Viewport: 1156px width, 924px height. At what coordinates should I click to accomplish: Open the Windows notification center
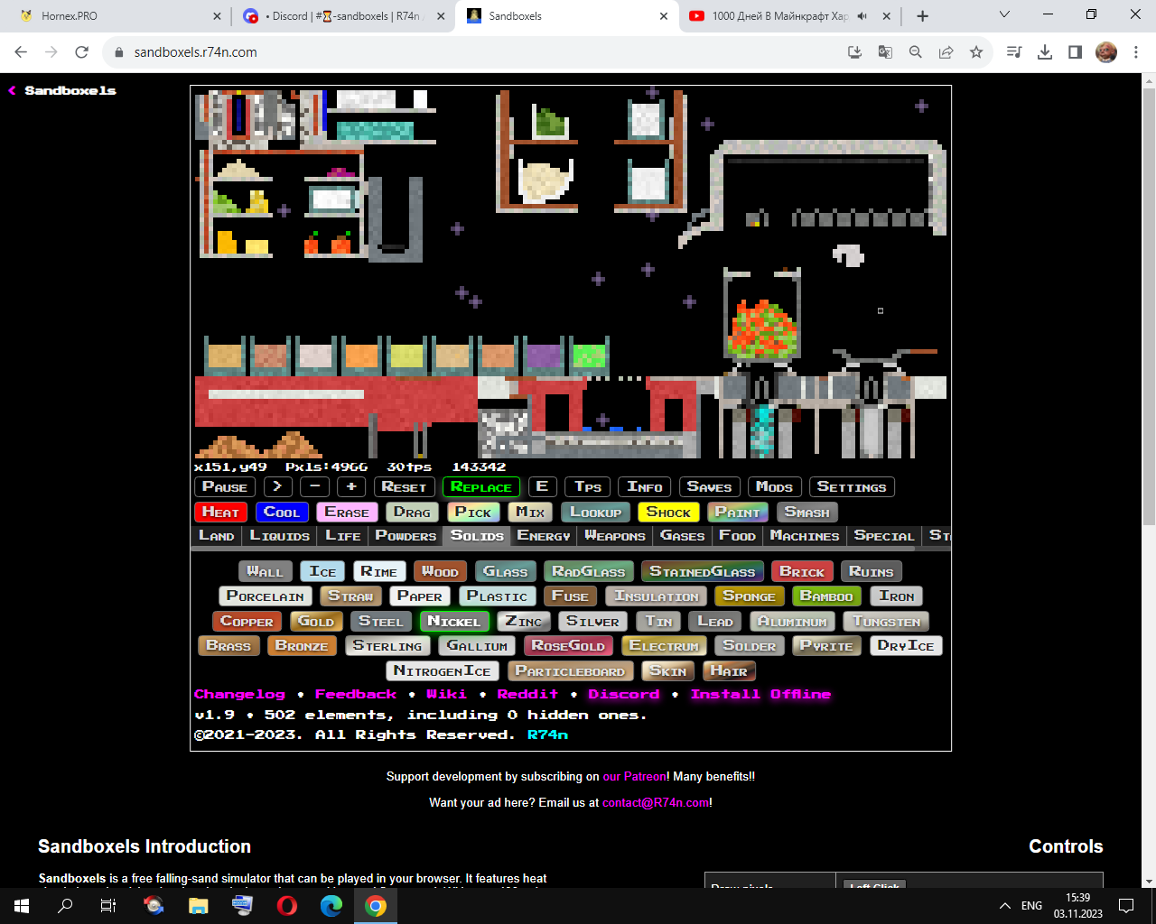(1126, 906)
